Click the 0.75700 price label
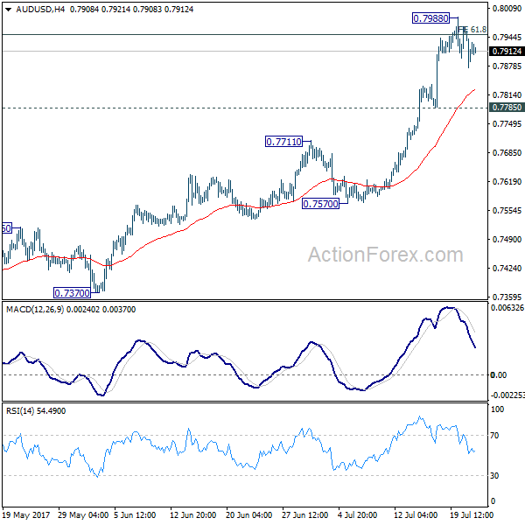Viewport: 525px width, 525px height. coord(320,204)
